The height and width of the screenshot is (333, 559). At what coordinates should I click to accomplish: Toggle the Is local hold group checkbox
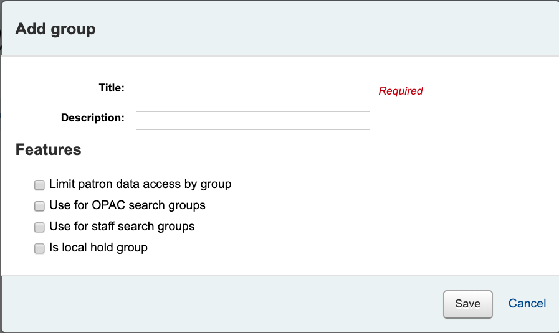[39, 248]
